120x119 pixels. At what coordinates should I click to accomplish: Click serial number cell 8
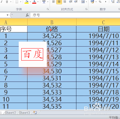(14, 85)
